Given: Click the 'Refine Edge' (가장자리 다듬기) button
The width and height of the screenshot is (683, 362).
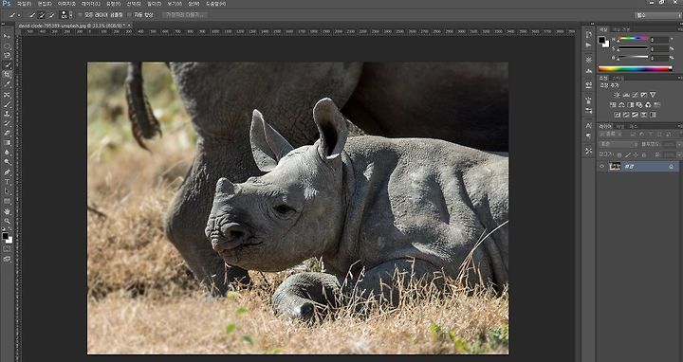Looking at the screenshot, I should click(185, 15).
